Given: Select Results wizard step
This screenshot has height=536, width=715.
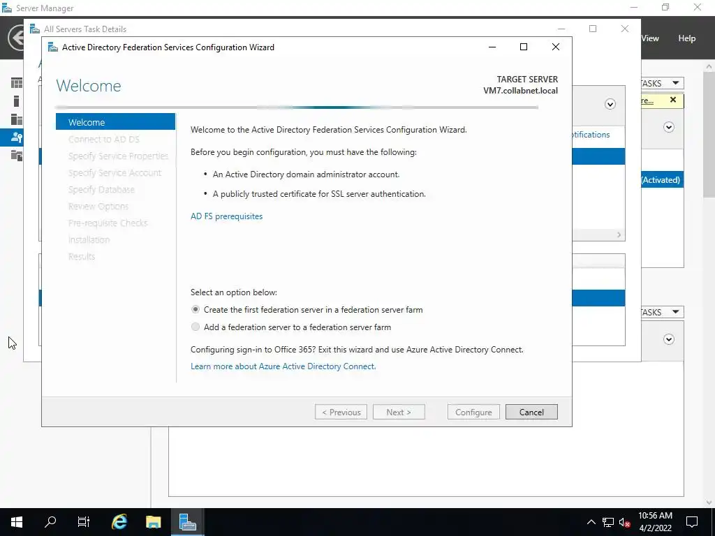Looking at the screenshot, I should coord(82,256).
